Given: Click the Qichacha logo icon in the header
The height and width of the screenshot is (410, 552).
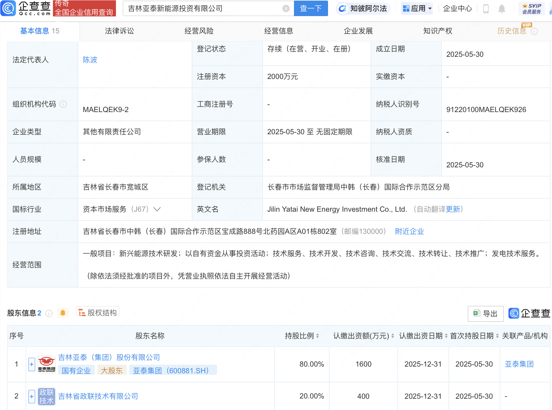Looking at the screenshot, I should (x=8, y=8).
